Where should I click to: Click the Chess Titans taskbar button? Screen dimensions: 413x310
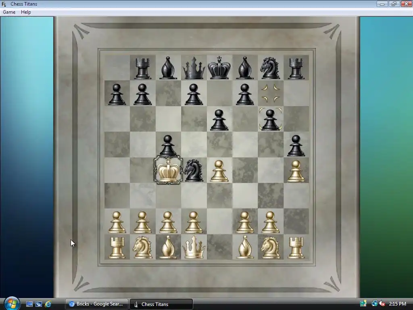coord(161,304)
